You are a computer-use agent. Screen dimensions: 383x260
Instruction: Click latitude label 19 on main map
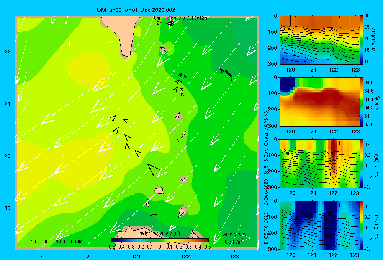click(8, 208)
